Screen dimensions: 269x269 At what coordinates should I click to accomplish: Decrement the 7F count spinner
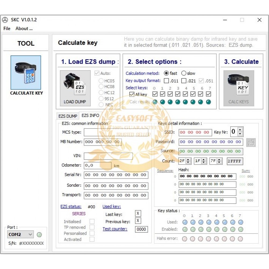tap(220, 162)
